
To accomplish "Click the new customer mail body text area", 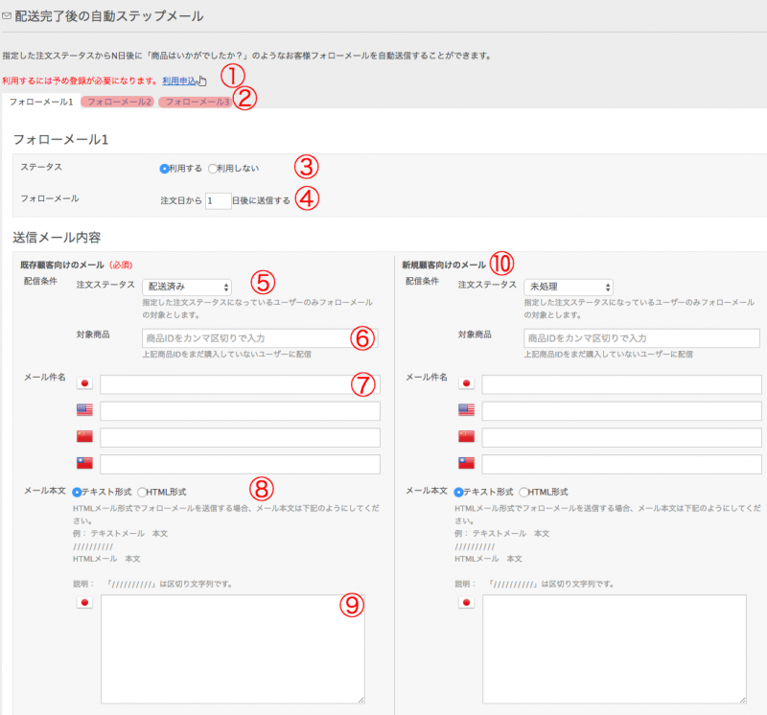I will coord(614,649).
